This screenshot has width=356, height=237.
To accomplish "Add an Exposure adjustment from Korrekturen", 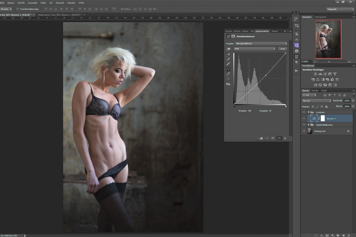I will 330,74.
